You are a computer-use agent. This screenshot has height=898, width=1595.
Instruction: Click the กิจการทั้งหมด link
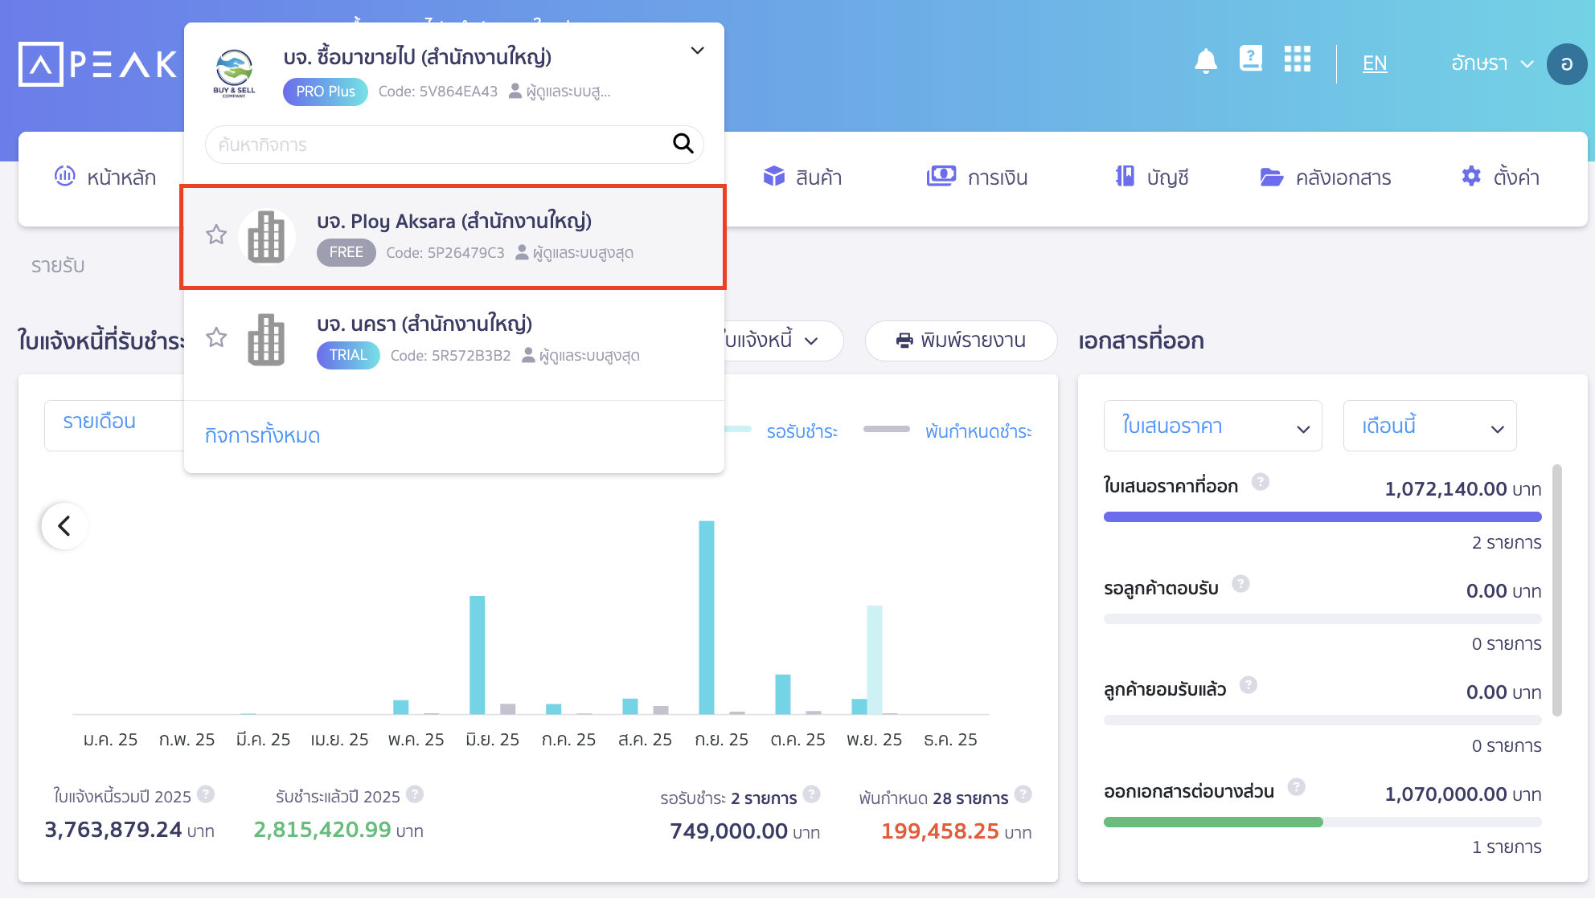click(x=262, y=435)
